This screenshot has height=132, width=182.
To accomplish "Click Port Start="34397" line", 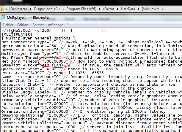I will (x=53, y=73).
